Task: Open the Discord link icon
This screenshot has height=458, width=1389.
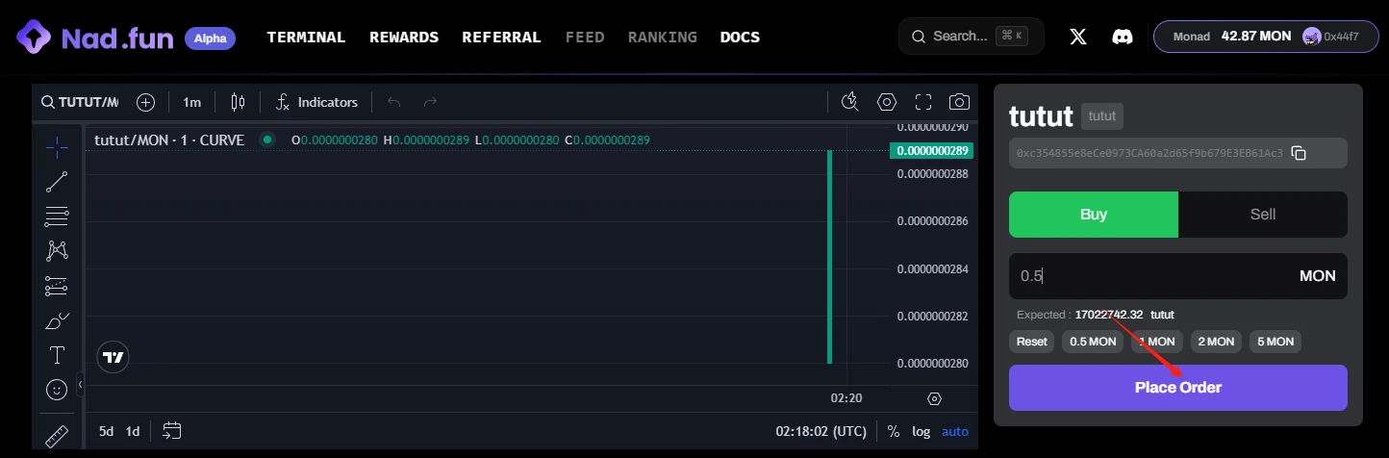Action: click(1122, 37)
